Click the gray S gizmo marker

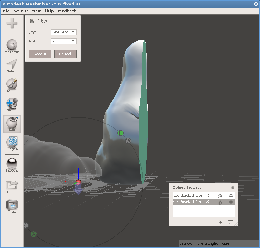pos(26,226)
